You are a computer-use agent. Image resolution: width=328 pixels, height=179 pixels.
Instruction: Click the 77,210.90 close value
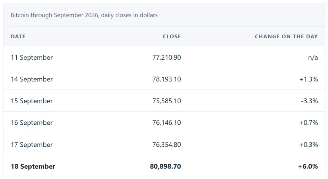(167, 57)
